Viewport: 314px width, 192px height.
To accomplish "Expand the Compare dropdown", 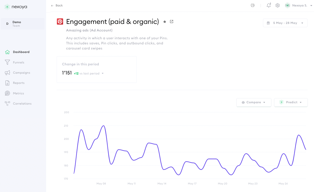I will click(254, 102).
